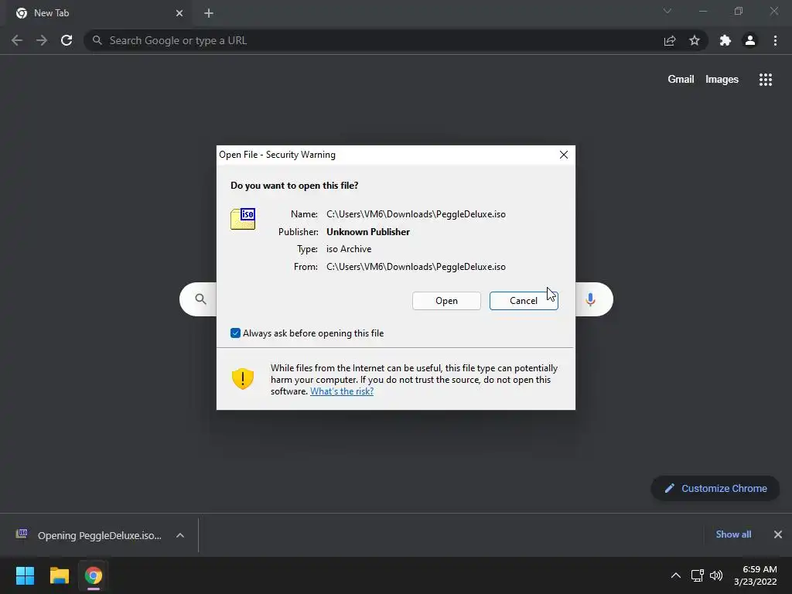792x594 pixels.
Task: Click the iso Archive type text
Action: [x=349, y=249]
